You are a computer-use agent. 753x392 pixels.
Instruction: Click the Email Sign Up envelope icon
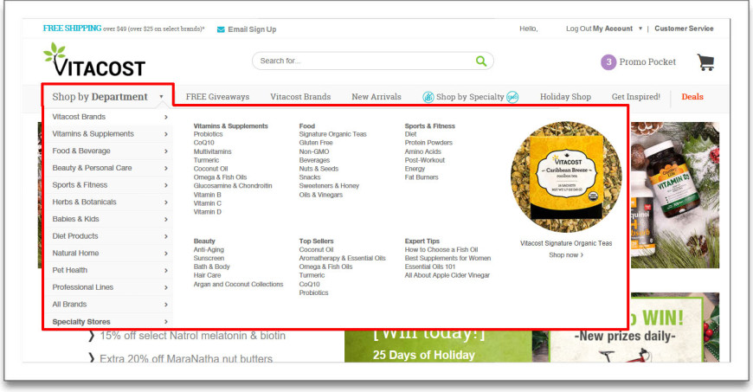221,29
